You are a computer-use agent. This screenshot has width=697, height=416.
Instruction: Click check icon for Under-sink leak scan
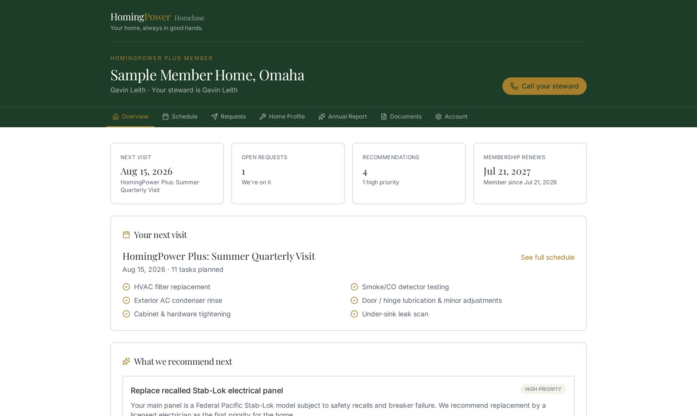[354, 314]
